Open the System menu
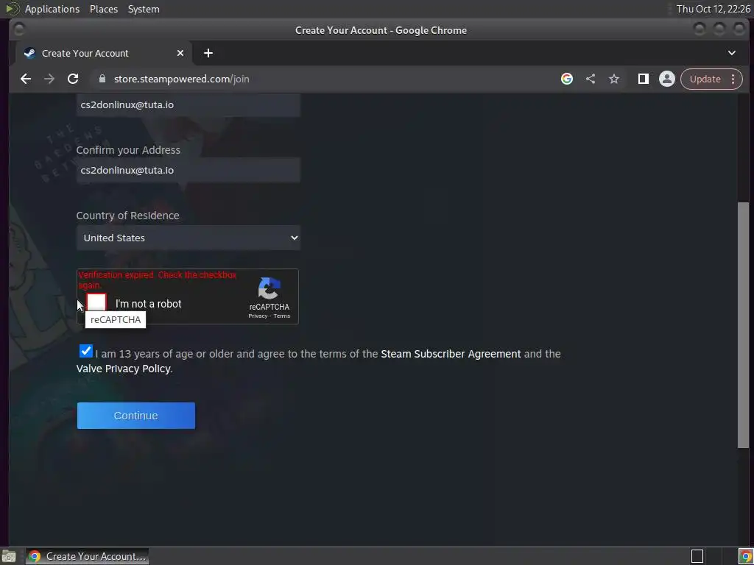 point(144,9)
